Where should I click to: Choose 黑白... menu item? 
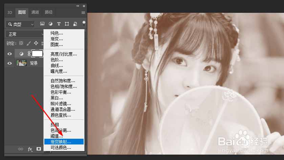pyautogui.click(x=64, y=98)
